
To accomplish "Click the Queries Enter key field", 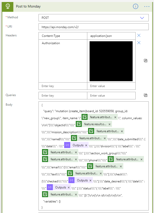I will 63,96.
